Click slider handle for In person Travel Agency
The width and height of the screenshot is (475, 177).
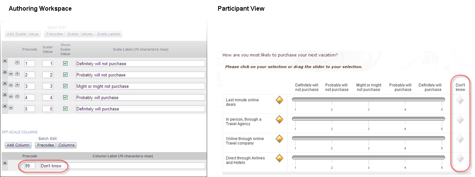(x=280, y=120)
